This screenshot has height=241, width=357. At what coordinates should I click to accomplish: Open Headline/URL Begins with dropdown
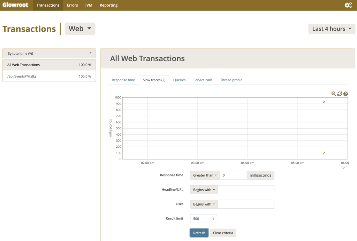pyautogui.click(x=204, y=190)
